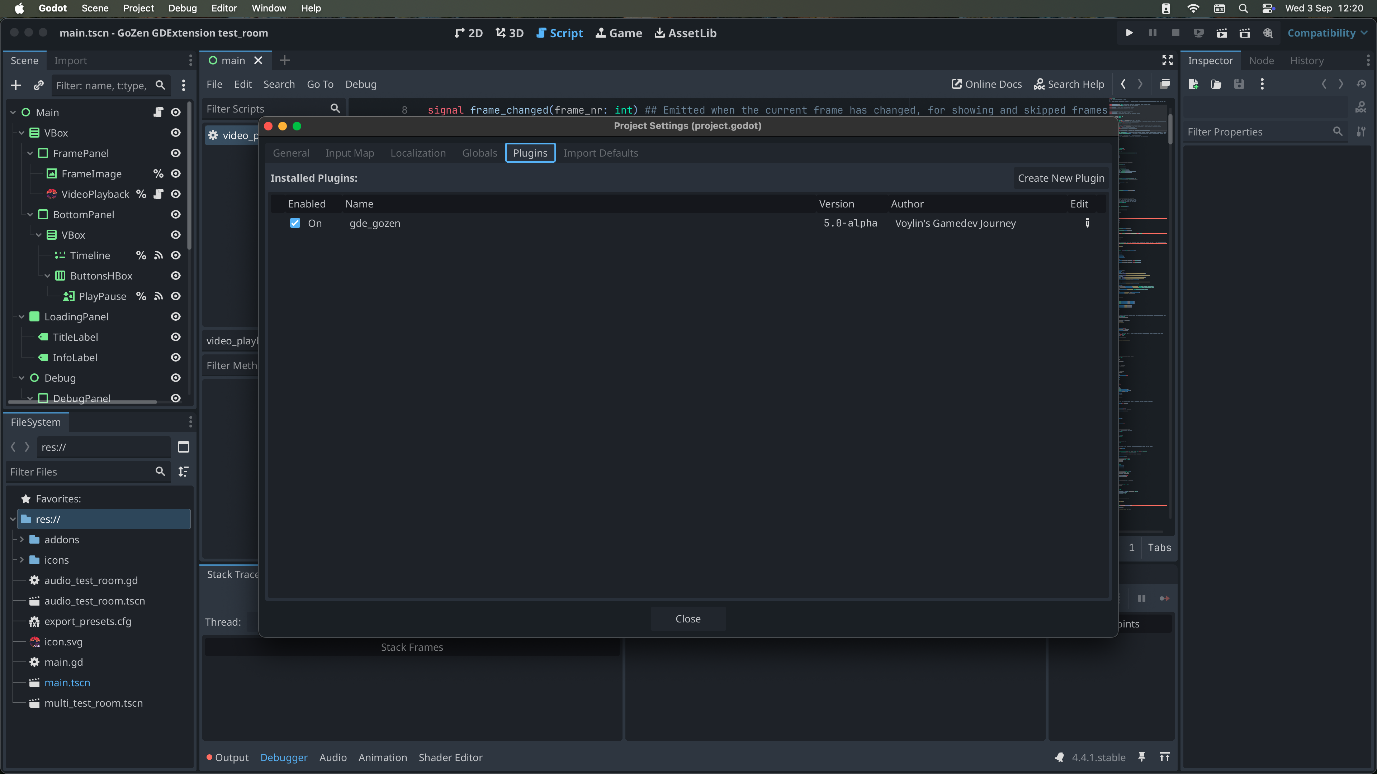
Task: Disable the gde_gozen plugin checkbox
Action: (295, 223)
